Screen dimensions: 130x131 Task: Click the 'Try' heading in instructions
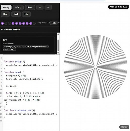click(x=5, y=40)
